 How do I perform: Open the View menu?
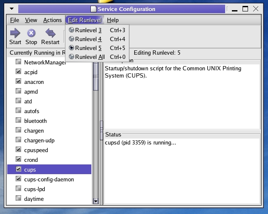coord(31,20)
